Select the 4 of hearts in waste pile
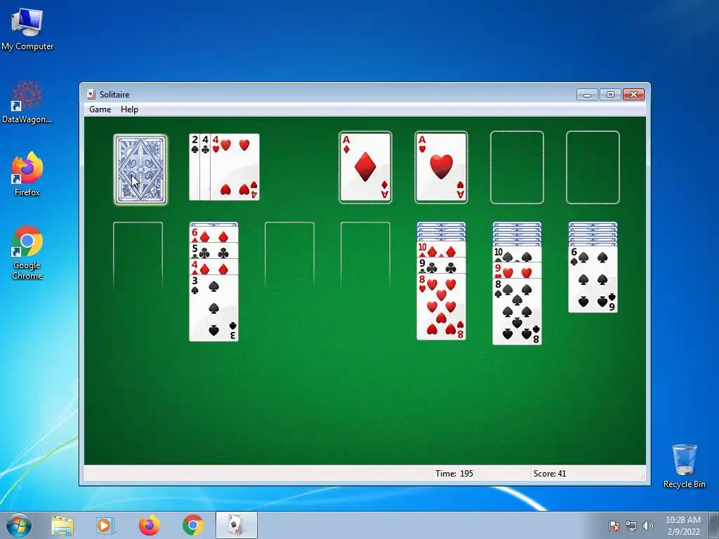Image resolution: width=719 pixels, height=539 pixels. [235, 167]
